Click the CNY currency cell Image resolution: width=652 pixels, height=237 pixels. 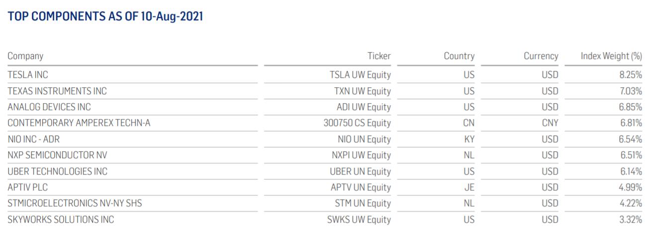(550, 123)
